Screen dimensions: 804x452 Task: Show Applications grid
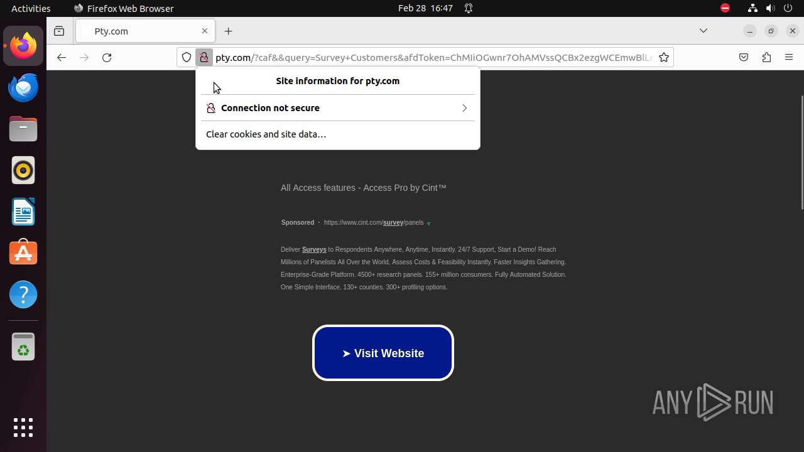pyautogui.click(x=23, y=428)
